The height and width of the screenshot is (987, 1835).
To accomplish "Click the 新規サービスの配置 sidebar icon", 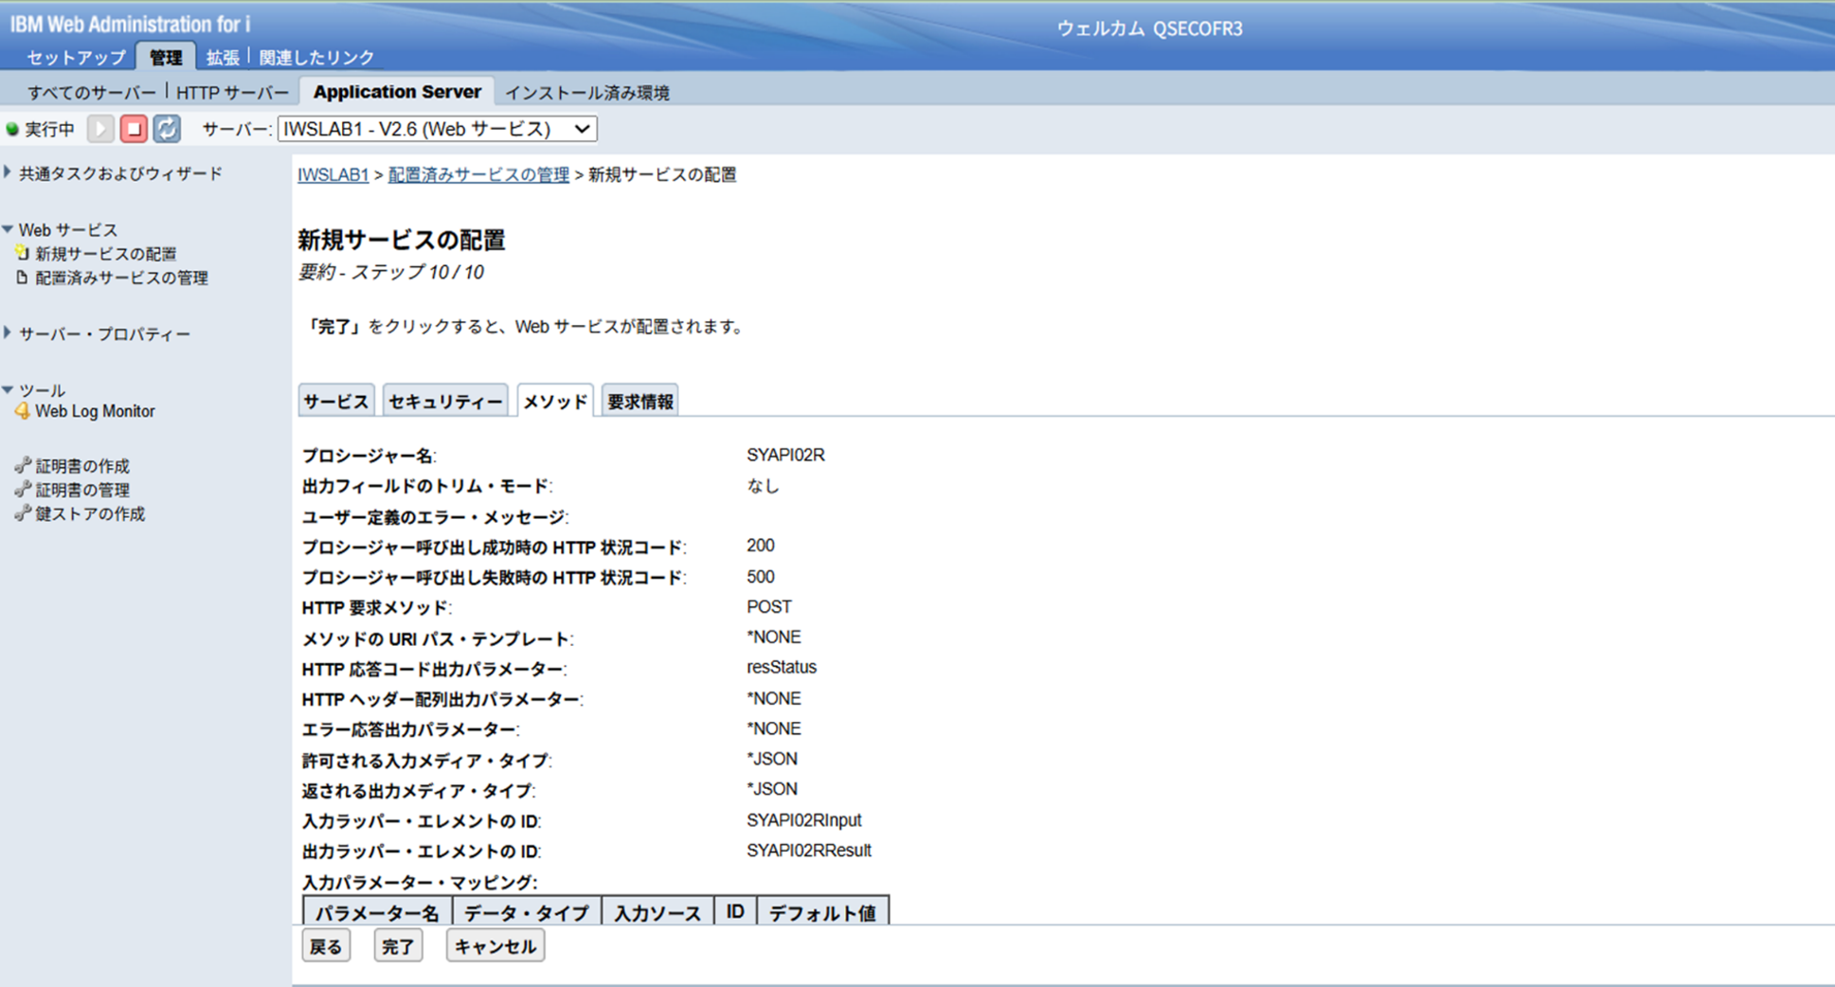I will (22, 253).
